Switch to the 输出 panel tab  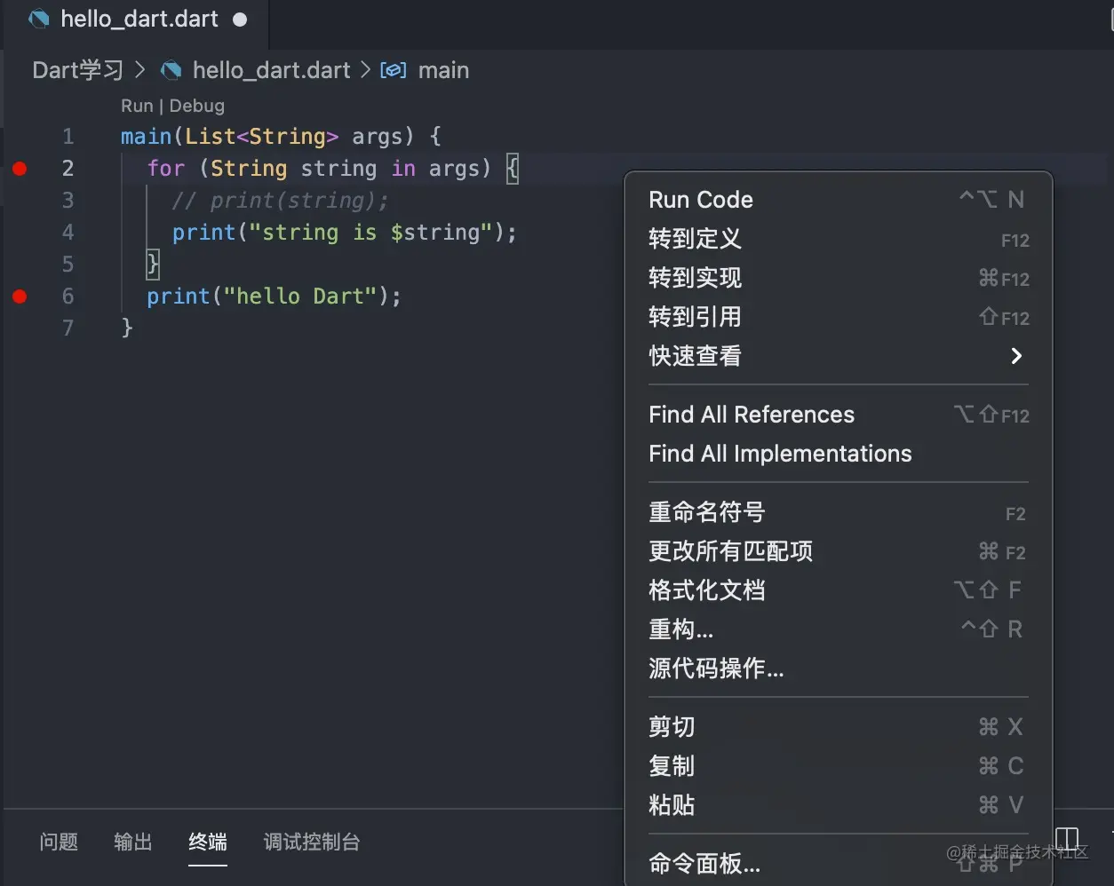[x=133, y=842]
